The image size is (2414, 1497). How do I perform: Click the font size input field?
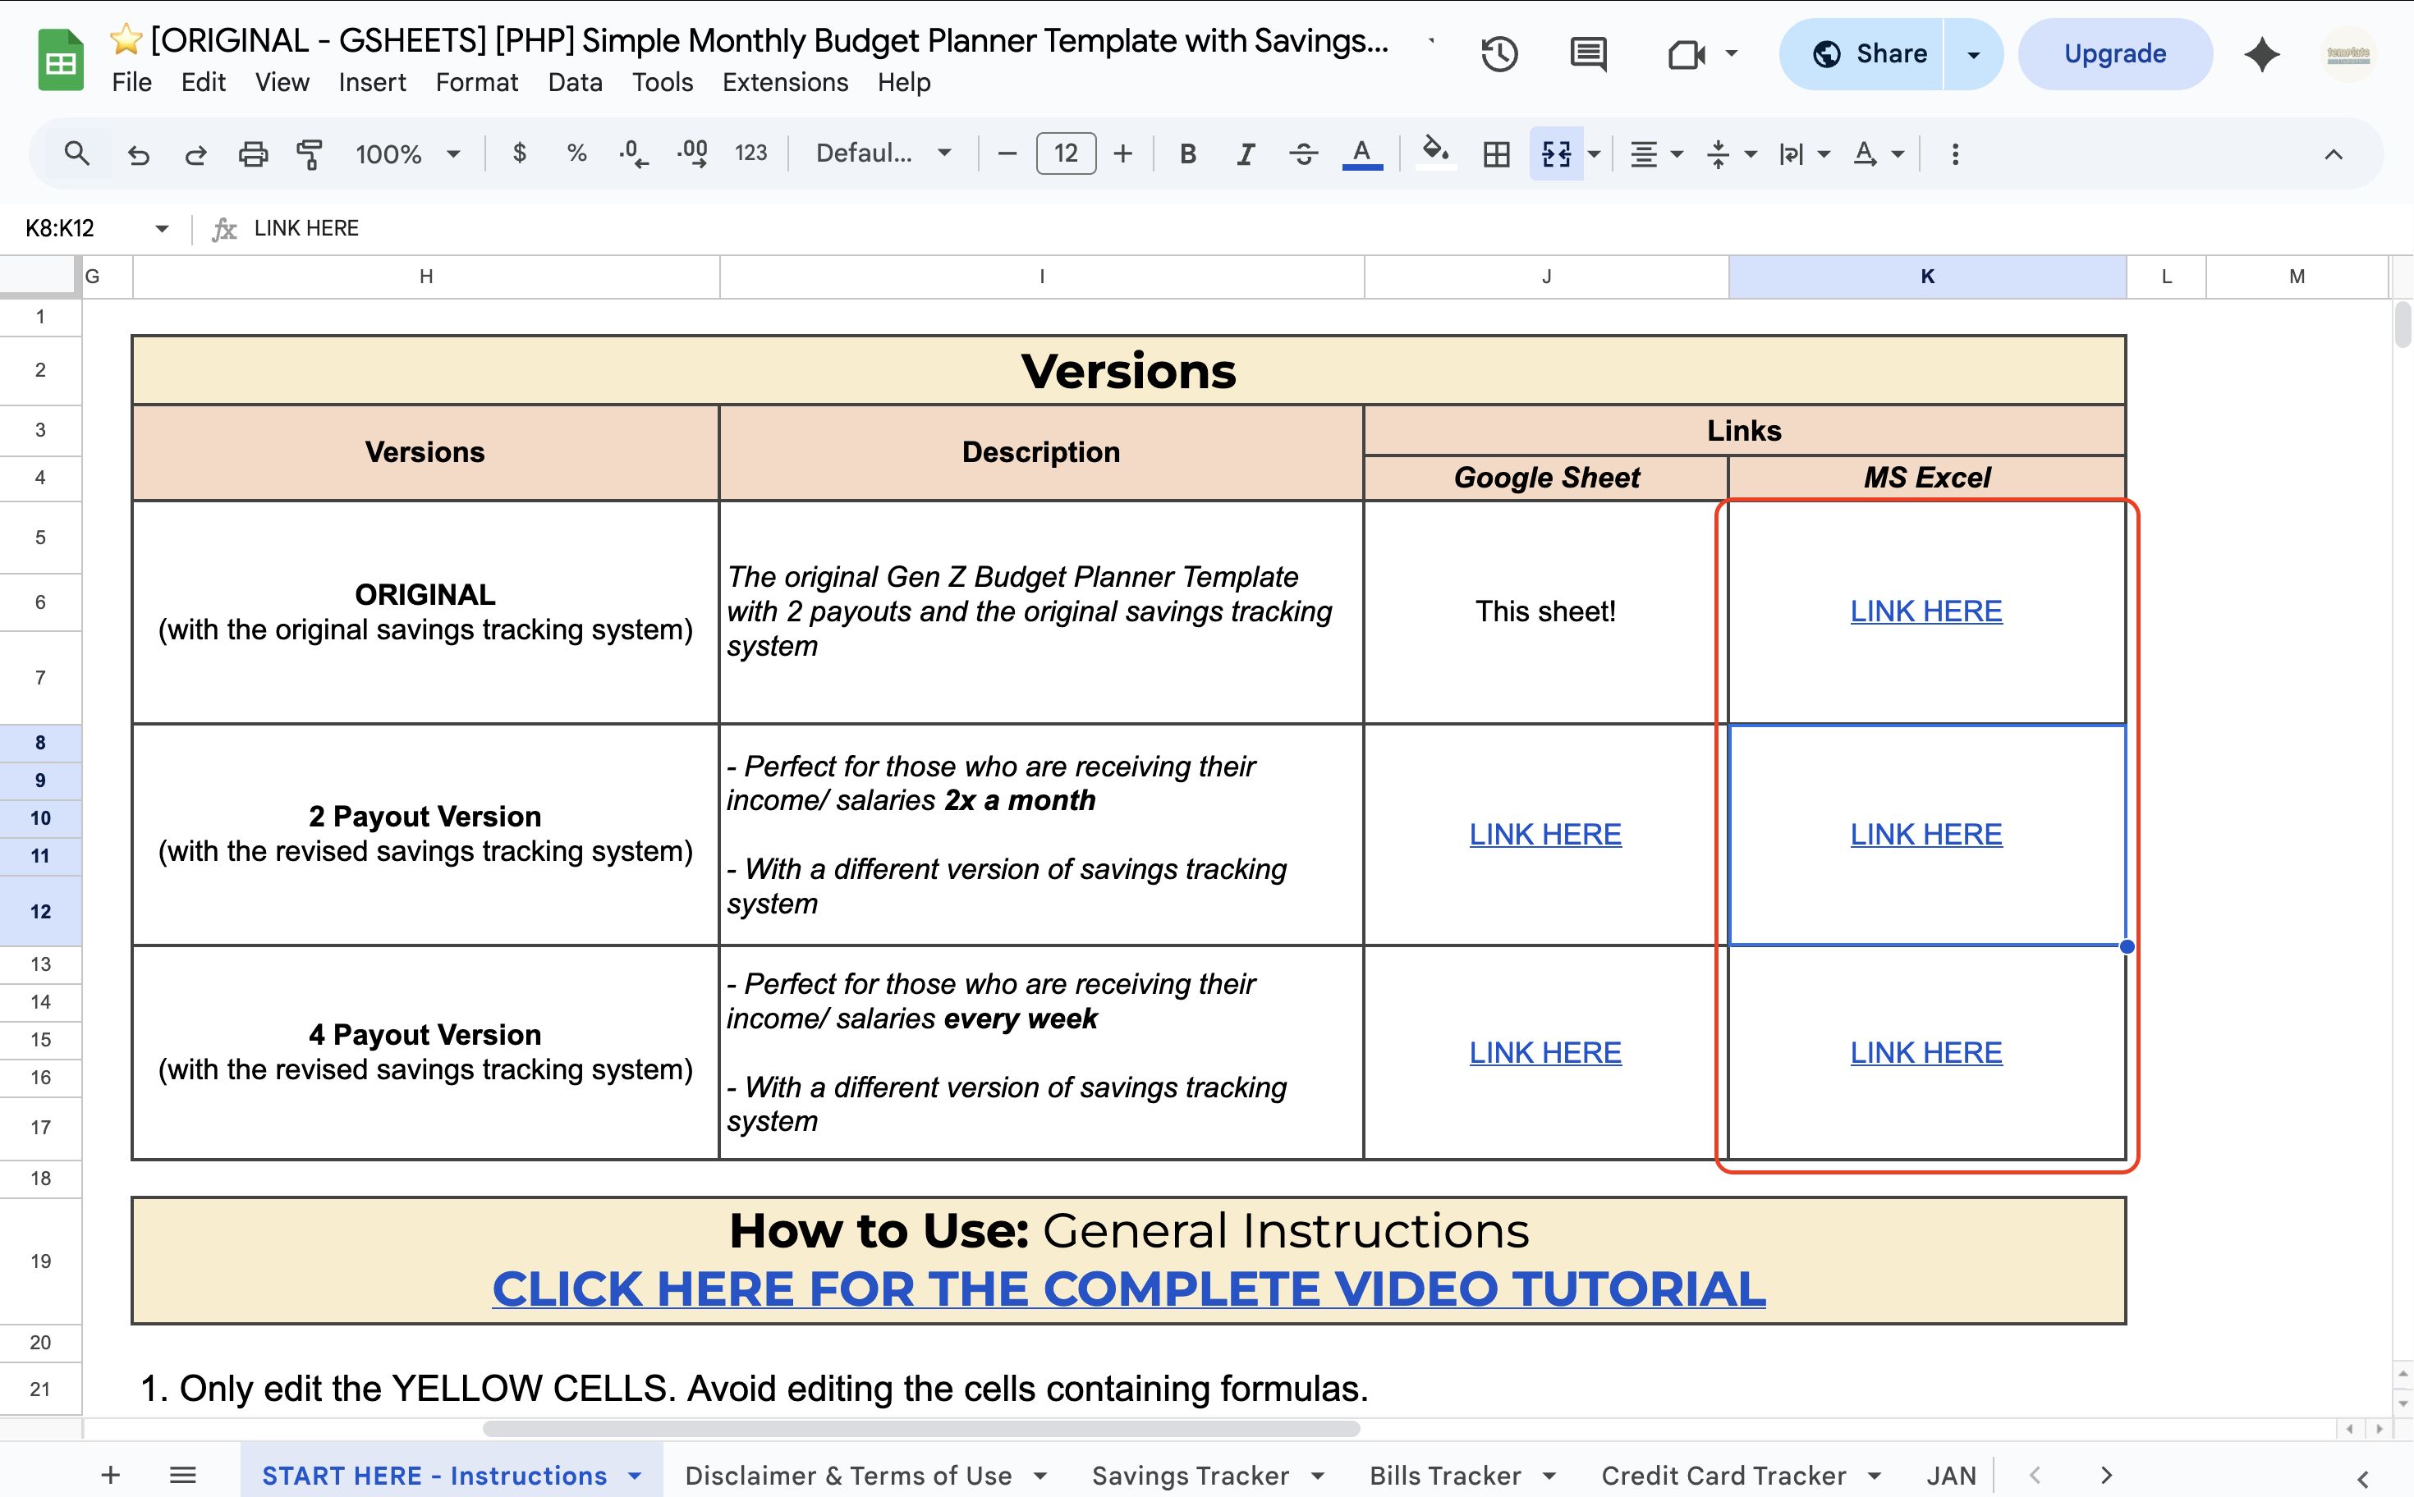click(x=1065, y=153)
